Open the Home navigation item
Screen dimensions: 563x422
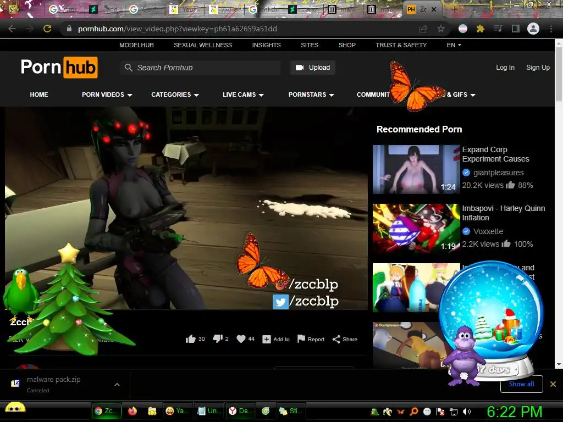(x=39, y=95)
